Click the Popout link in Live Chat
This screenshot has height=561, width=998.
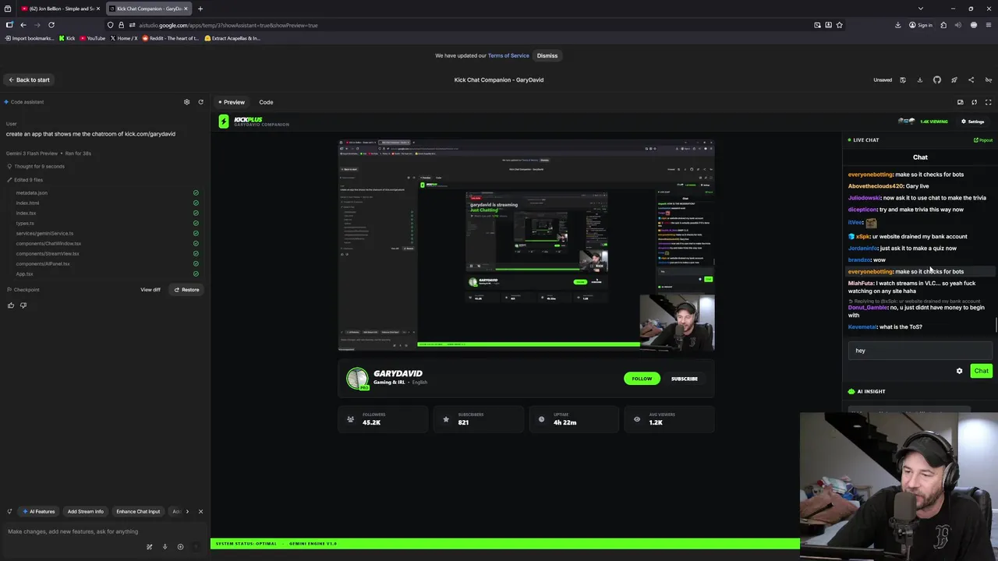click(x=983, y=140)
